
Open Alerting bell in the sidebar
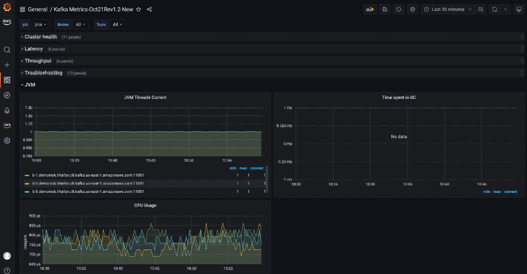(x=7, y=111)
